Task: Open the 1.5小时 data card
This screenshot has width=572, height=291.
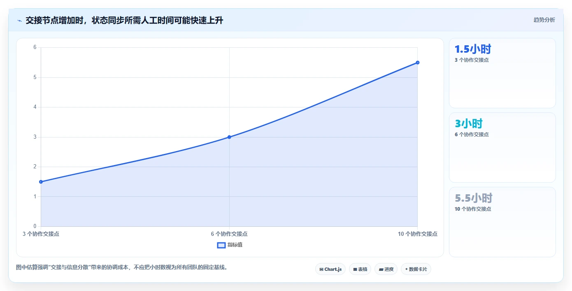Action: [x=502, y=73]
